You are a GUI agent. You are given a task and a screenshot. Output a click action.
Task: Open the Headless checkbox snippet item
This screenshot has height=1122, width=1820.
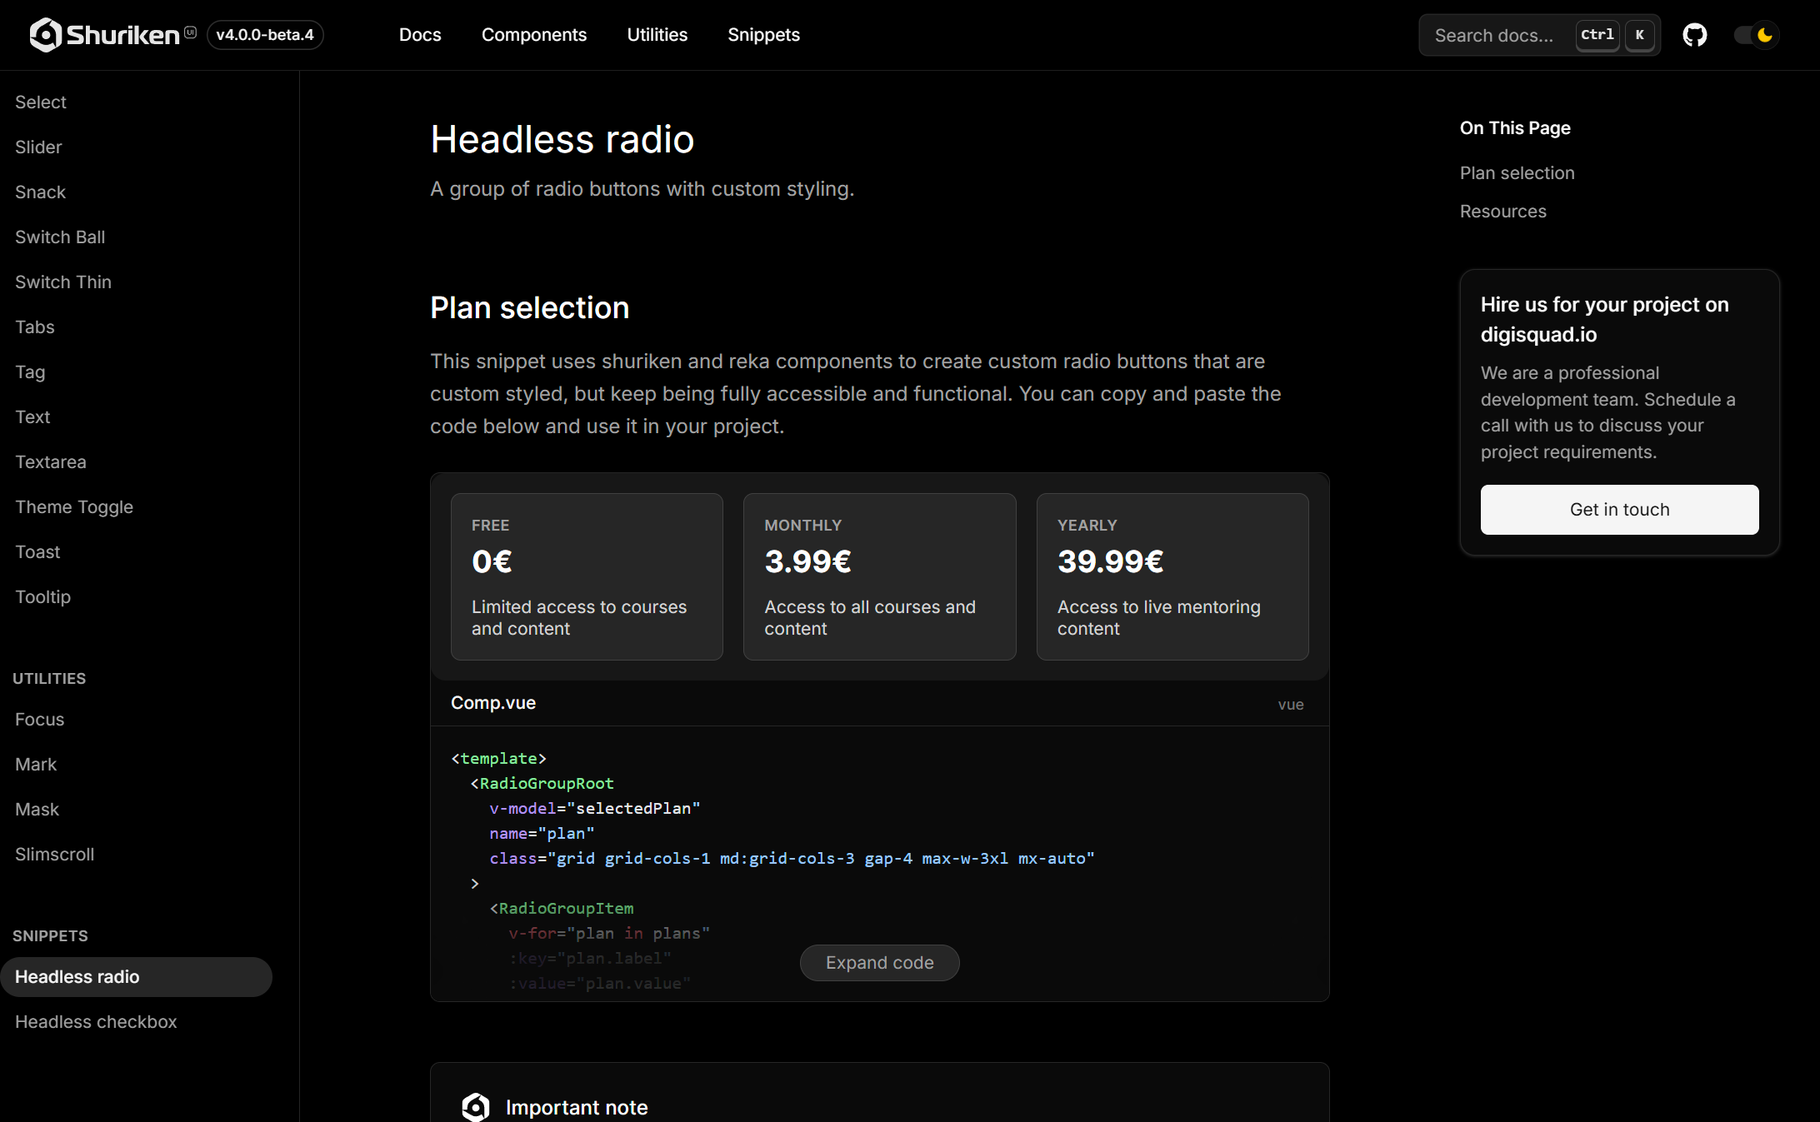pos(96,1021)
